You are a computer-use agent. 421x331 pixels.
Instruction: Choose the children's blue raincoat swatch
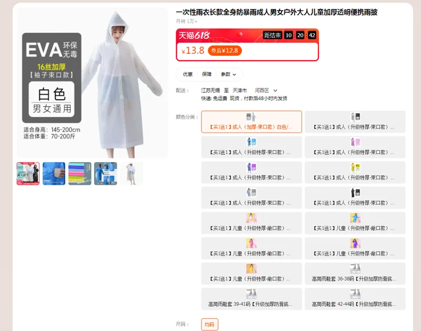(355, 223)
